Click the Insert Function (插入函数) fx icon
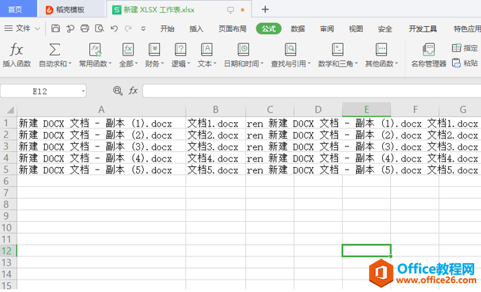481x292 pixels. pos(16,49)
